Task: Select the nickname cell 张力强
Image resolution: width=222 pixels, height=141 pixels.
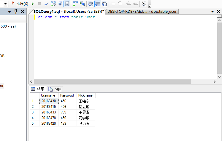Action: 86,124
